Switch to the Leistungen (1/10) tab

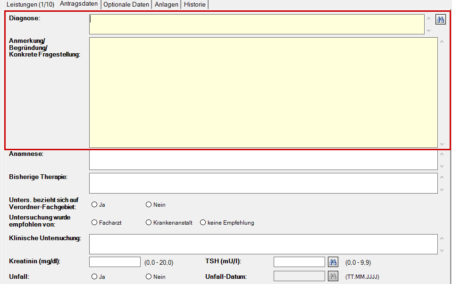[30, 5]
